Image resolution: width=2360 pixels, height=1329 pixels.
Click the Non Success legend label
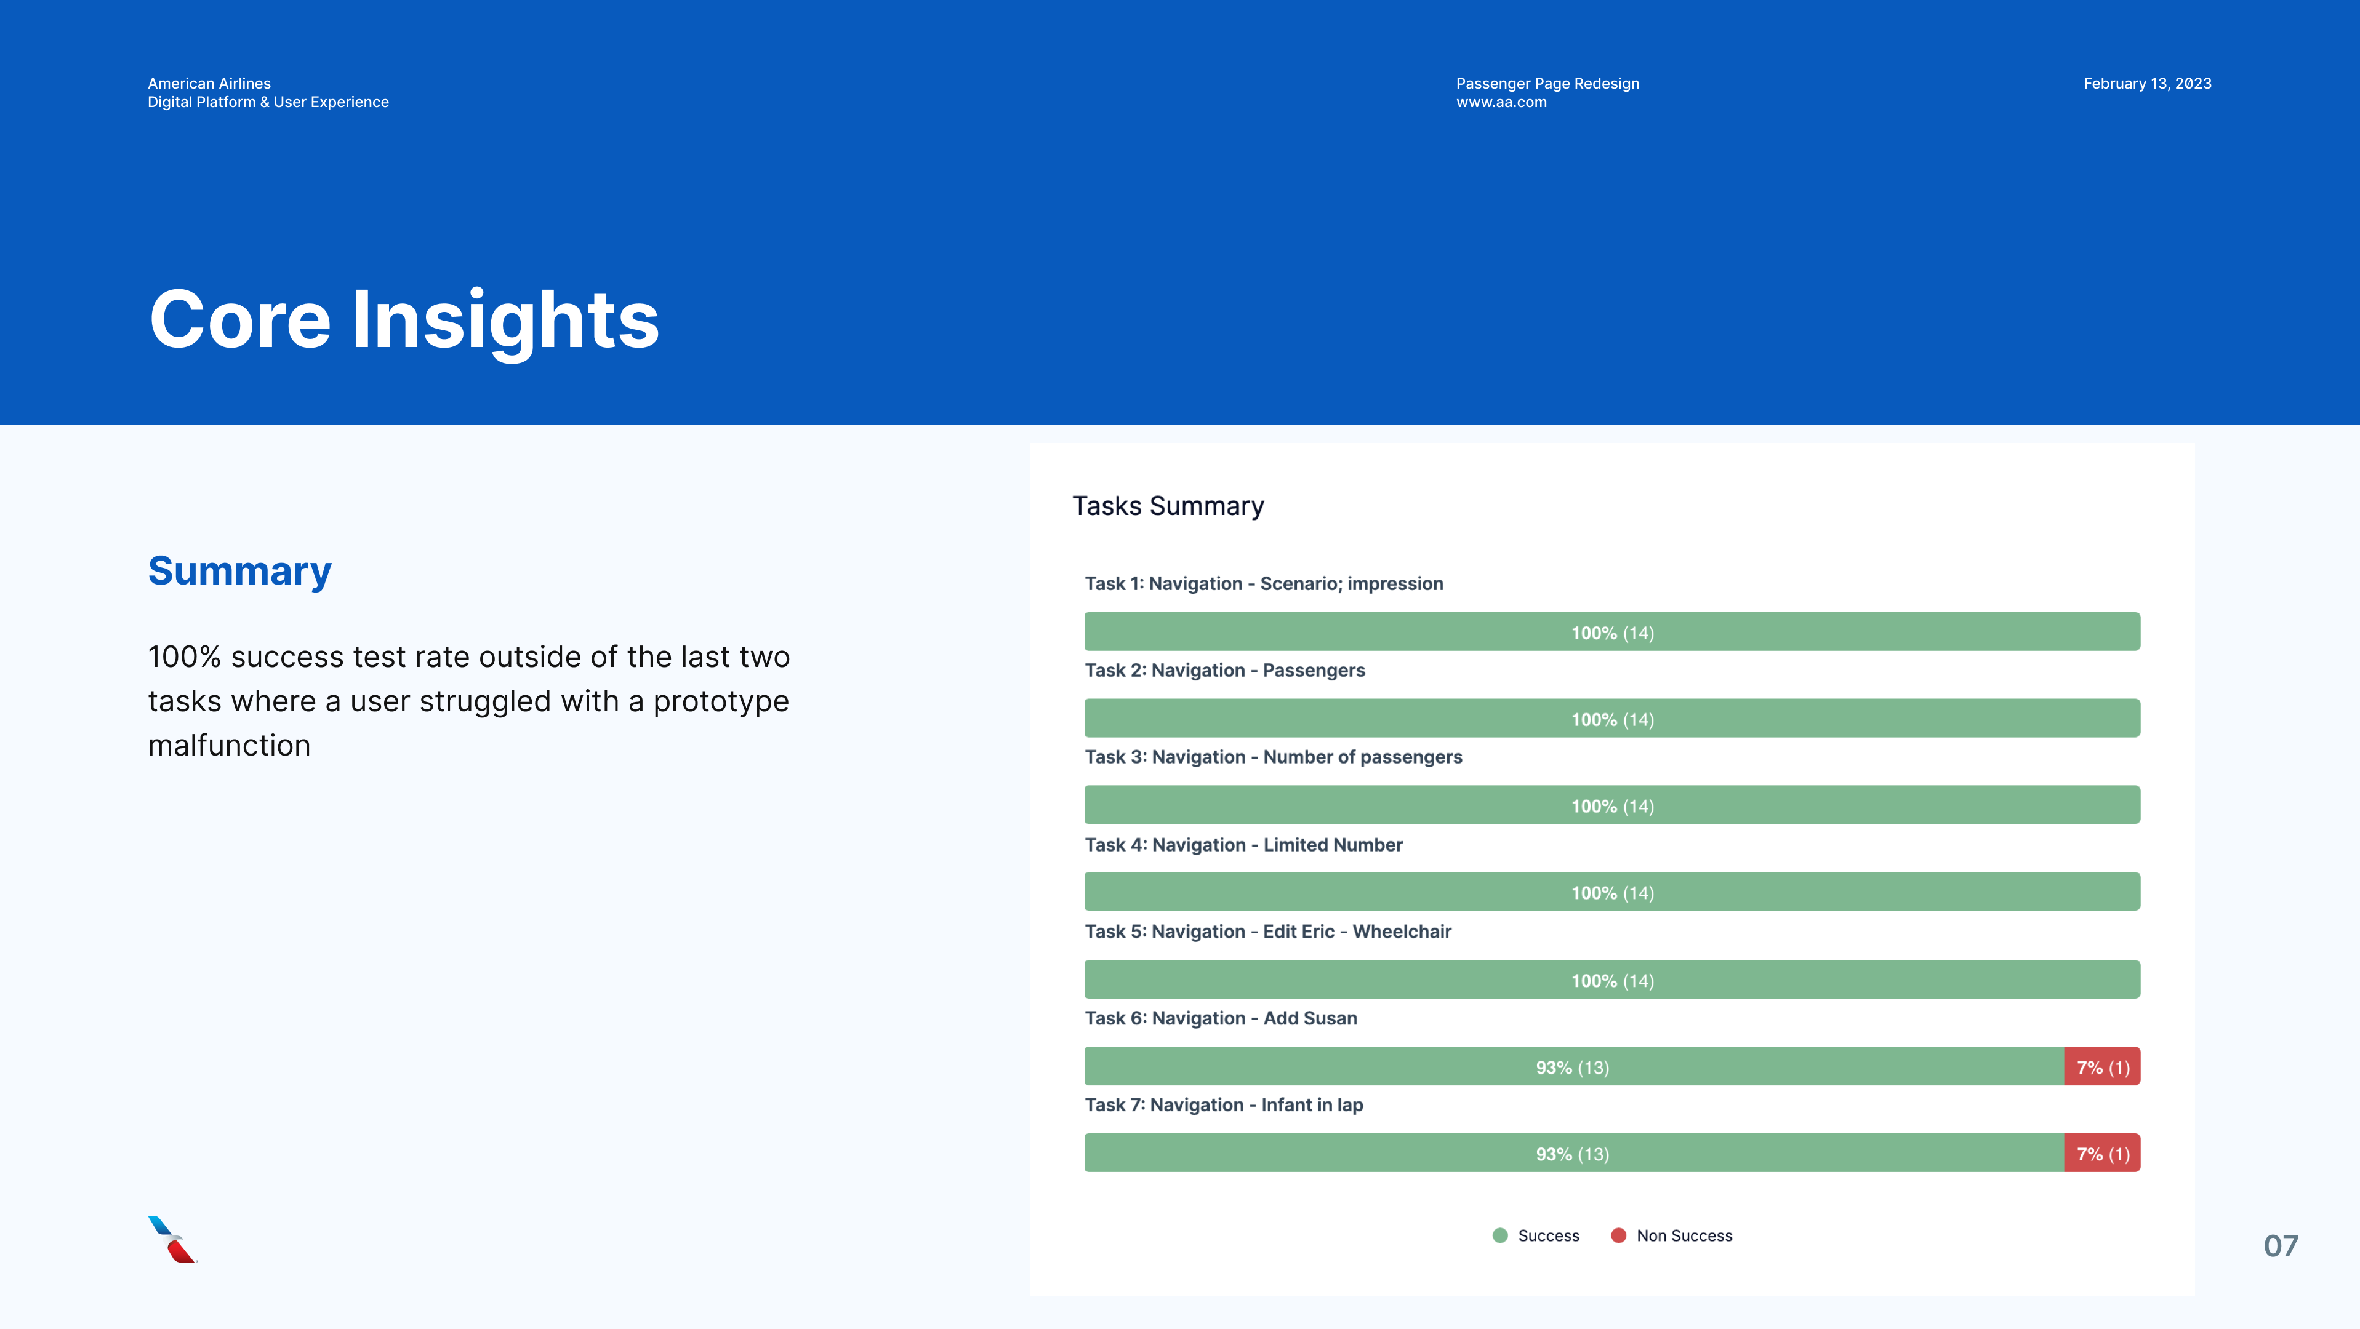click(1684, 1235)
